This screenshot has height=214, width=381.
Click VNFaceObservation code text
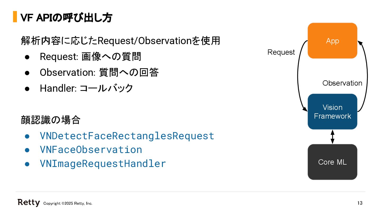coord(91,150)
